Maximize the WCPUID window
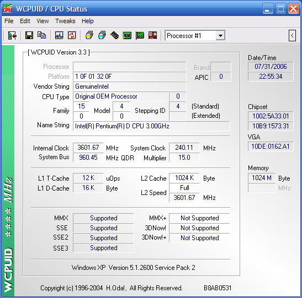The image size is (302, 298). coord(280,9)
